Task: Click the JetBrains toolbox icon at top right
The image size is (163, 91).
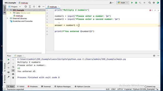Action: click(x=158, y=3)
